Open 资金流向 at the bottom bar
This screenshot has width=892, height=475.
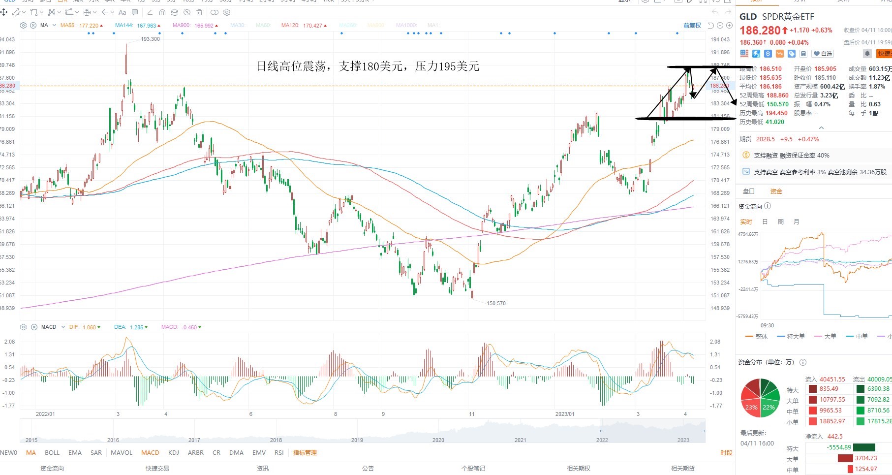pos(52,468)
